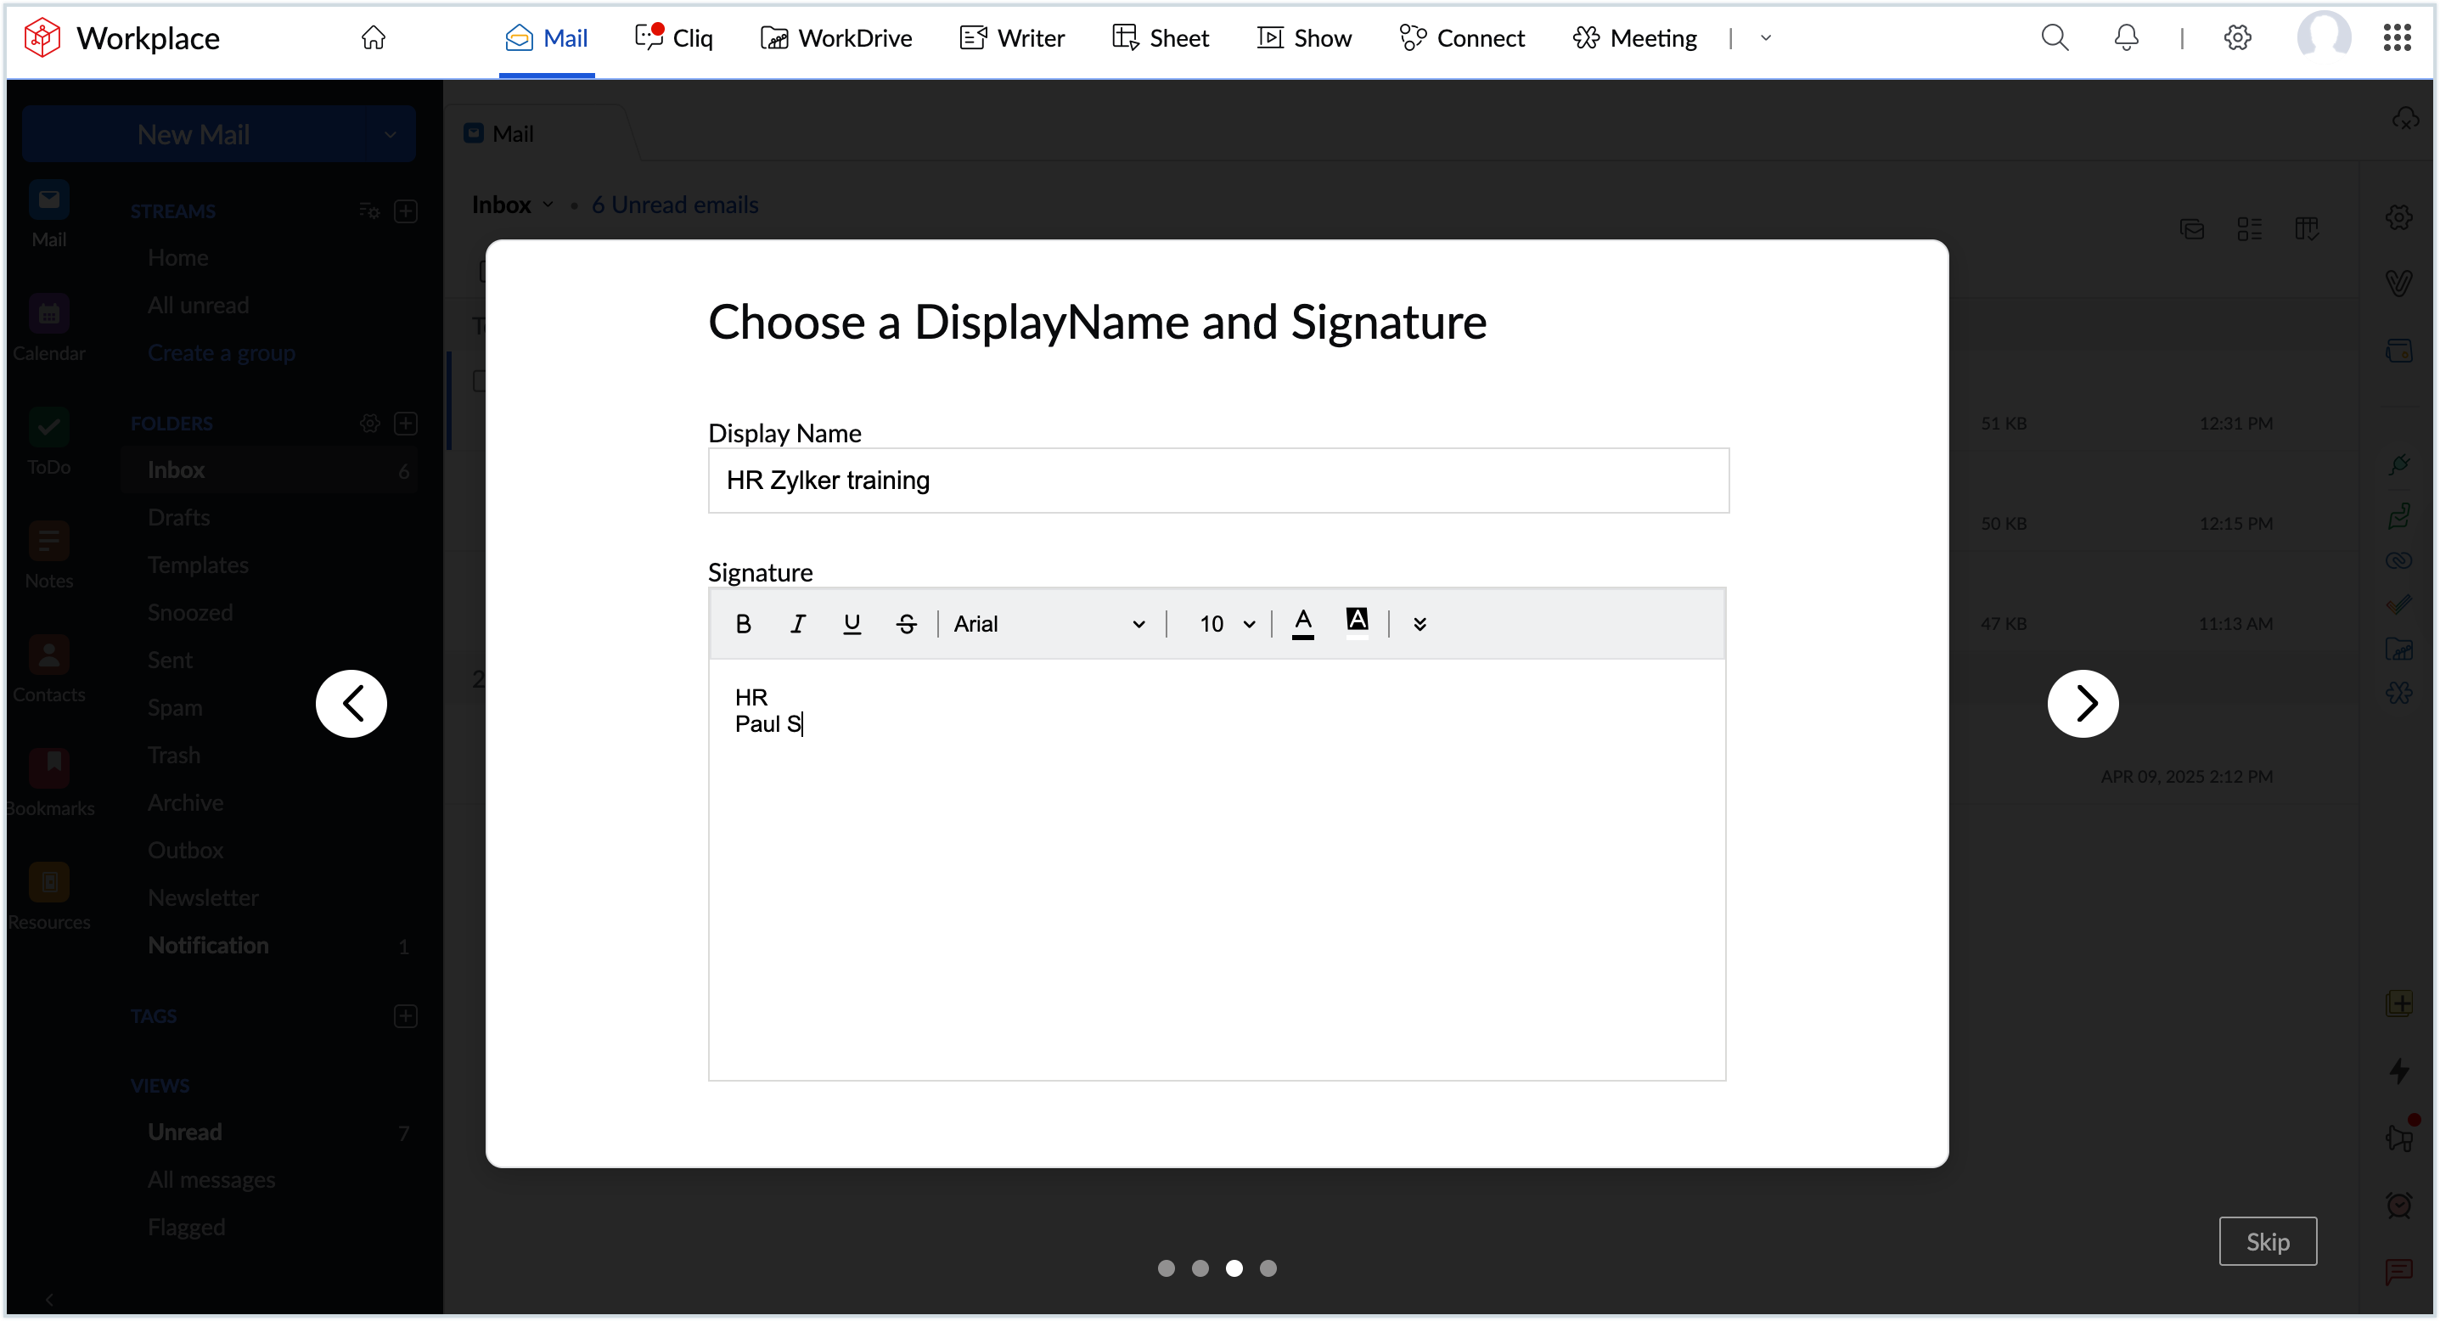This screenshot has height=1321, width=2440.
Task: Open the Writer app from the top menu
Action: pos(1012,38)
